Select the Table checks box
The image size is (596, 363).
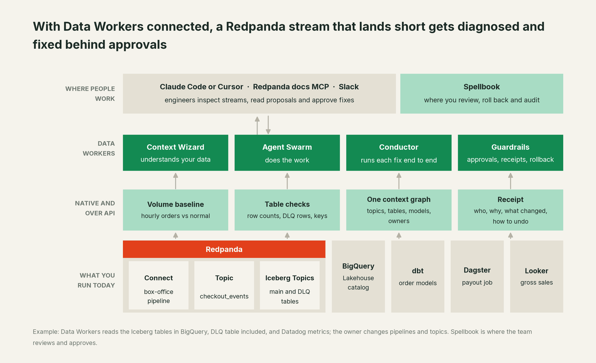[x=287, y=210]
